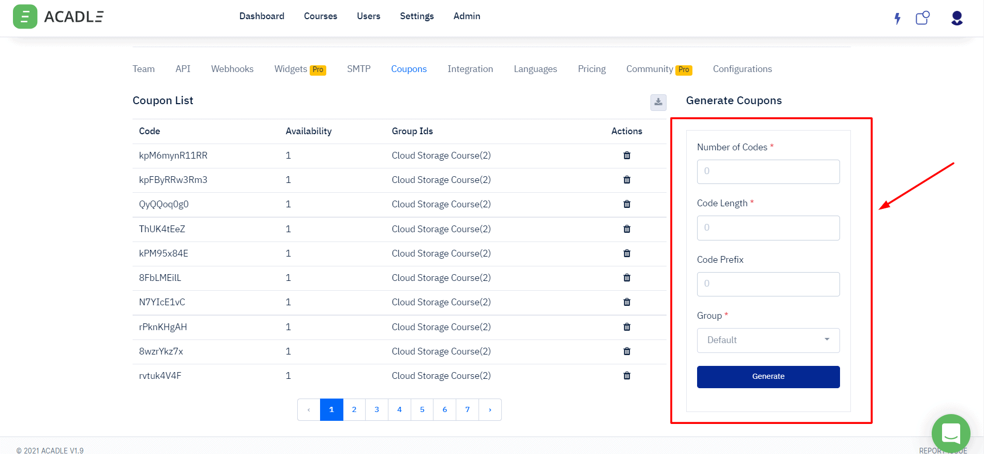The width and height of the screenshot is (984, 454).
Task: Click into the Code Prefix input
Action: [768, 284]
